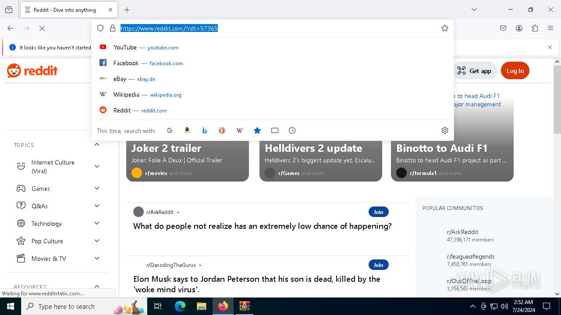Launch Microsoft Edge from taskbar

[180, 306]
